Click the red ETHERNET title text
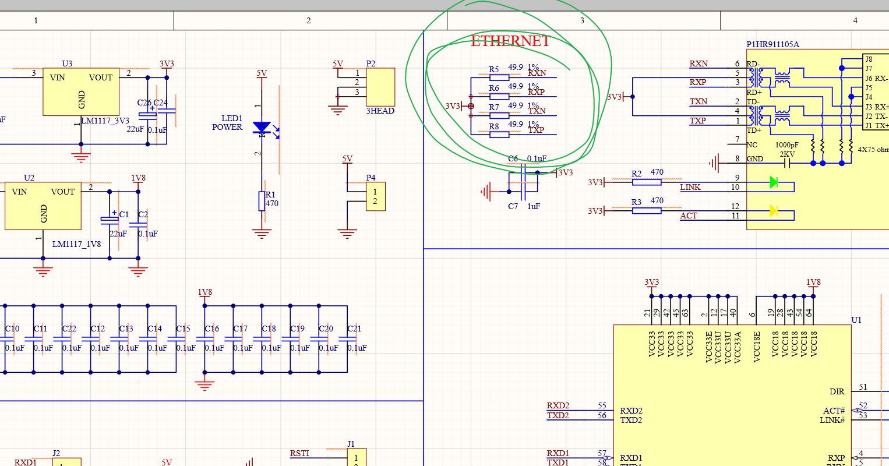The width and height of the screenshot is (889, 466). 510,41
